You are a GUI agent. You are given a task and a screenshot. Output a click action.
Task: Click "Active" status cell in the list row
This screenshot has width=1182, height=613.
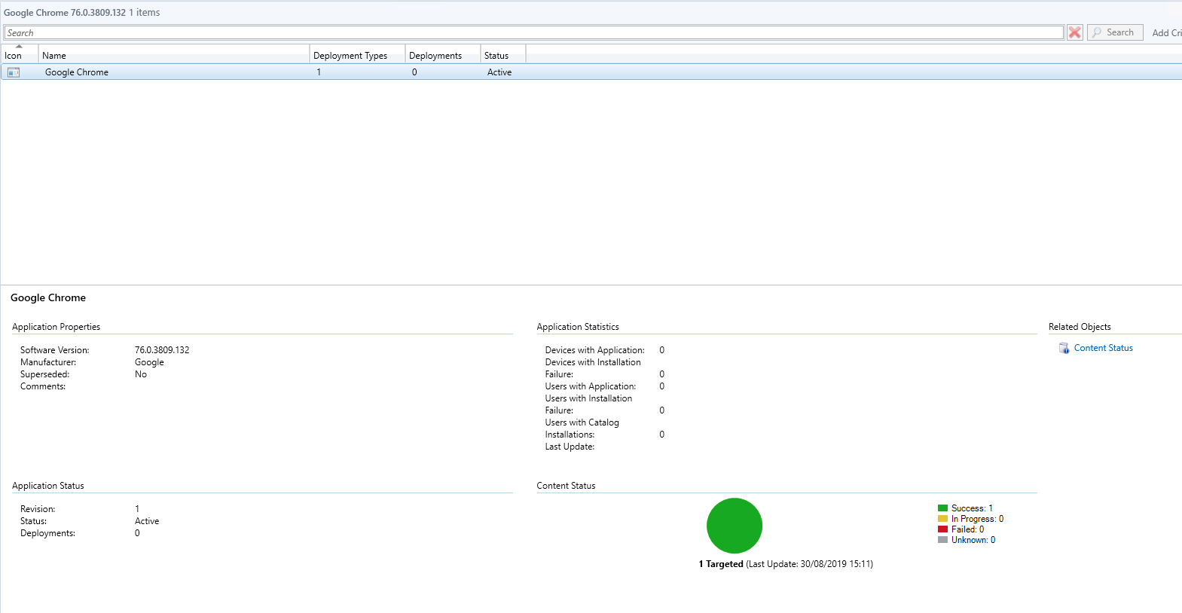click(x=499, y=72)
